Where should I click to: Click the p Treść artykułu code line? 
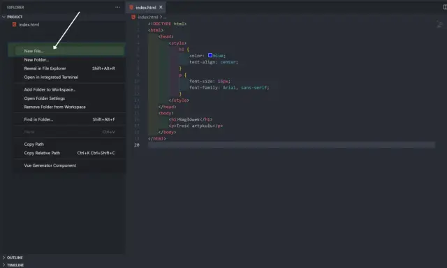[196, 126]
